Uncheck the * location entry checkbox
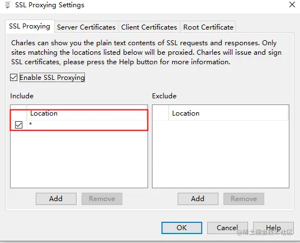 click(18, 125)
